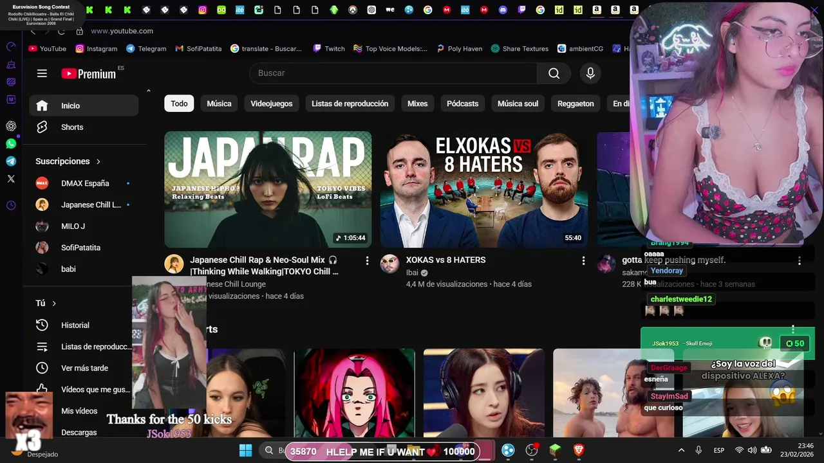Select the Música filter chip
The height and width of the screenshot is (463, 824).
[x=219, y=104]
